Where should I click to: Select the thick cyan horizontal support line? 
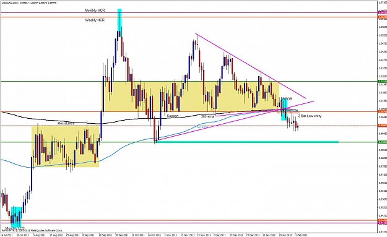click(247, 142)
